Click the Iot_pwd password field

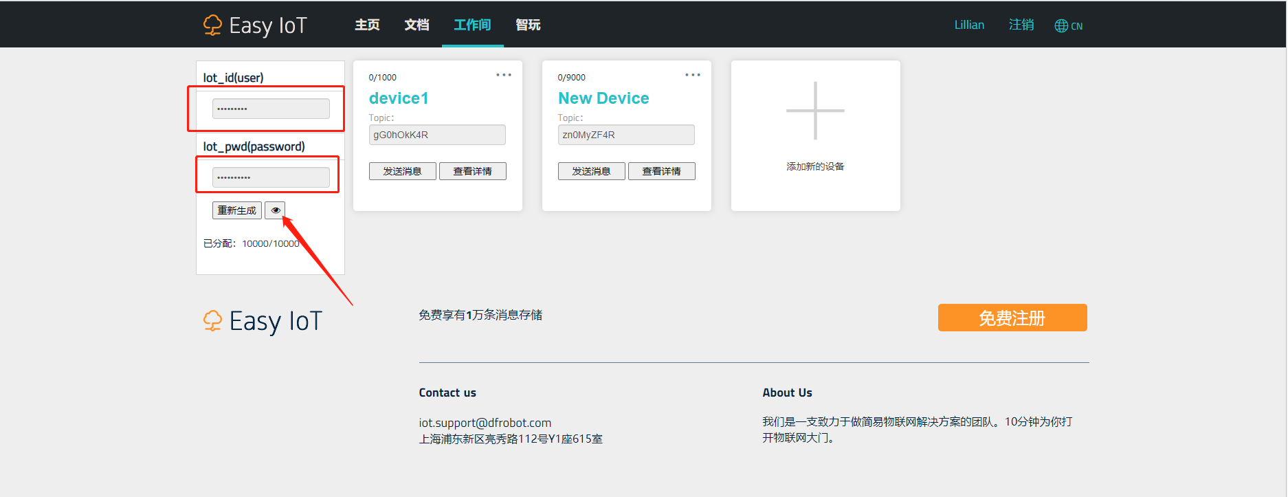pos(271,177)
